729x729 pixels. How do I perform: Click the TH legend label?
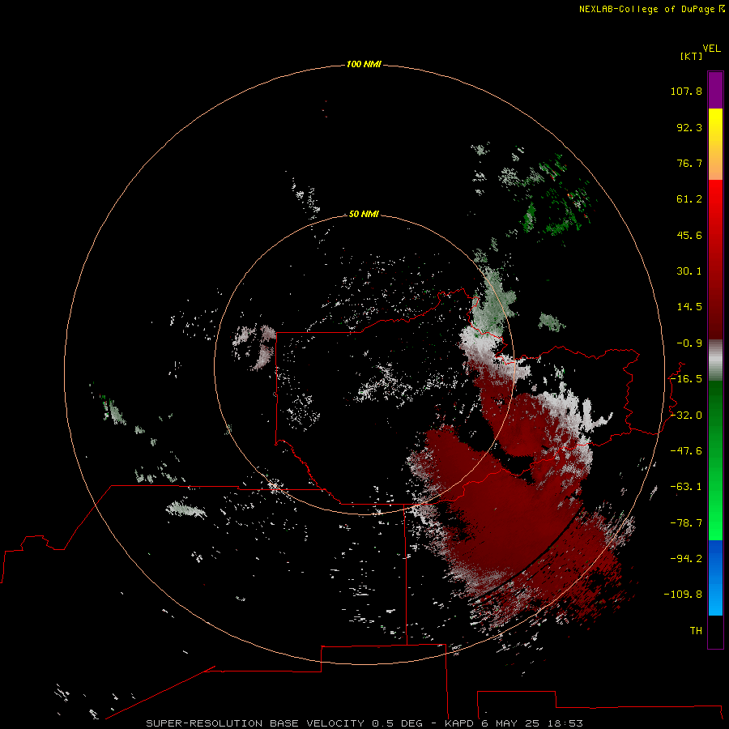point(696,630)
